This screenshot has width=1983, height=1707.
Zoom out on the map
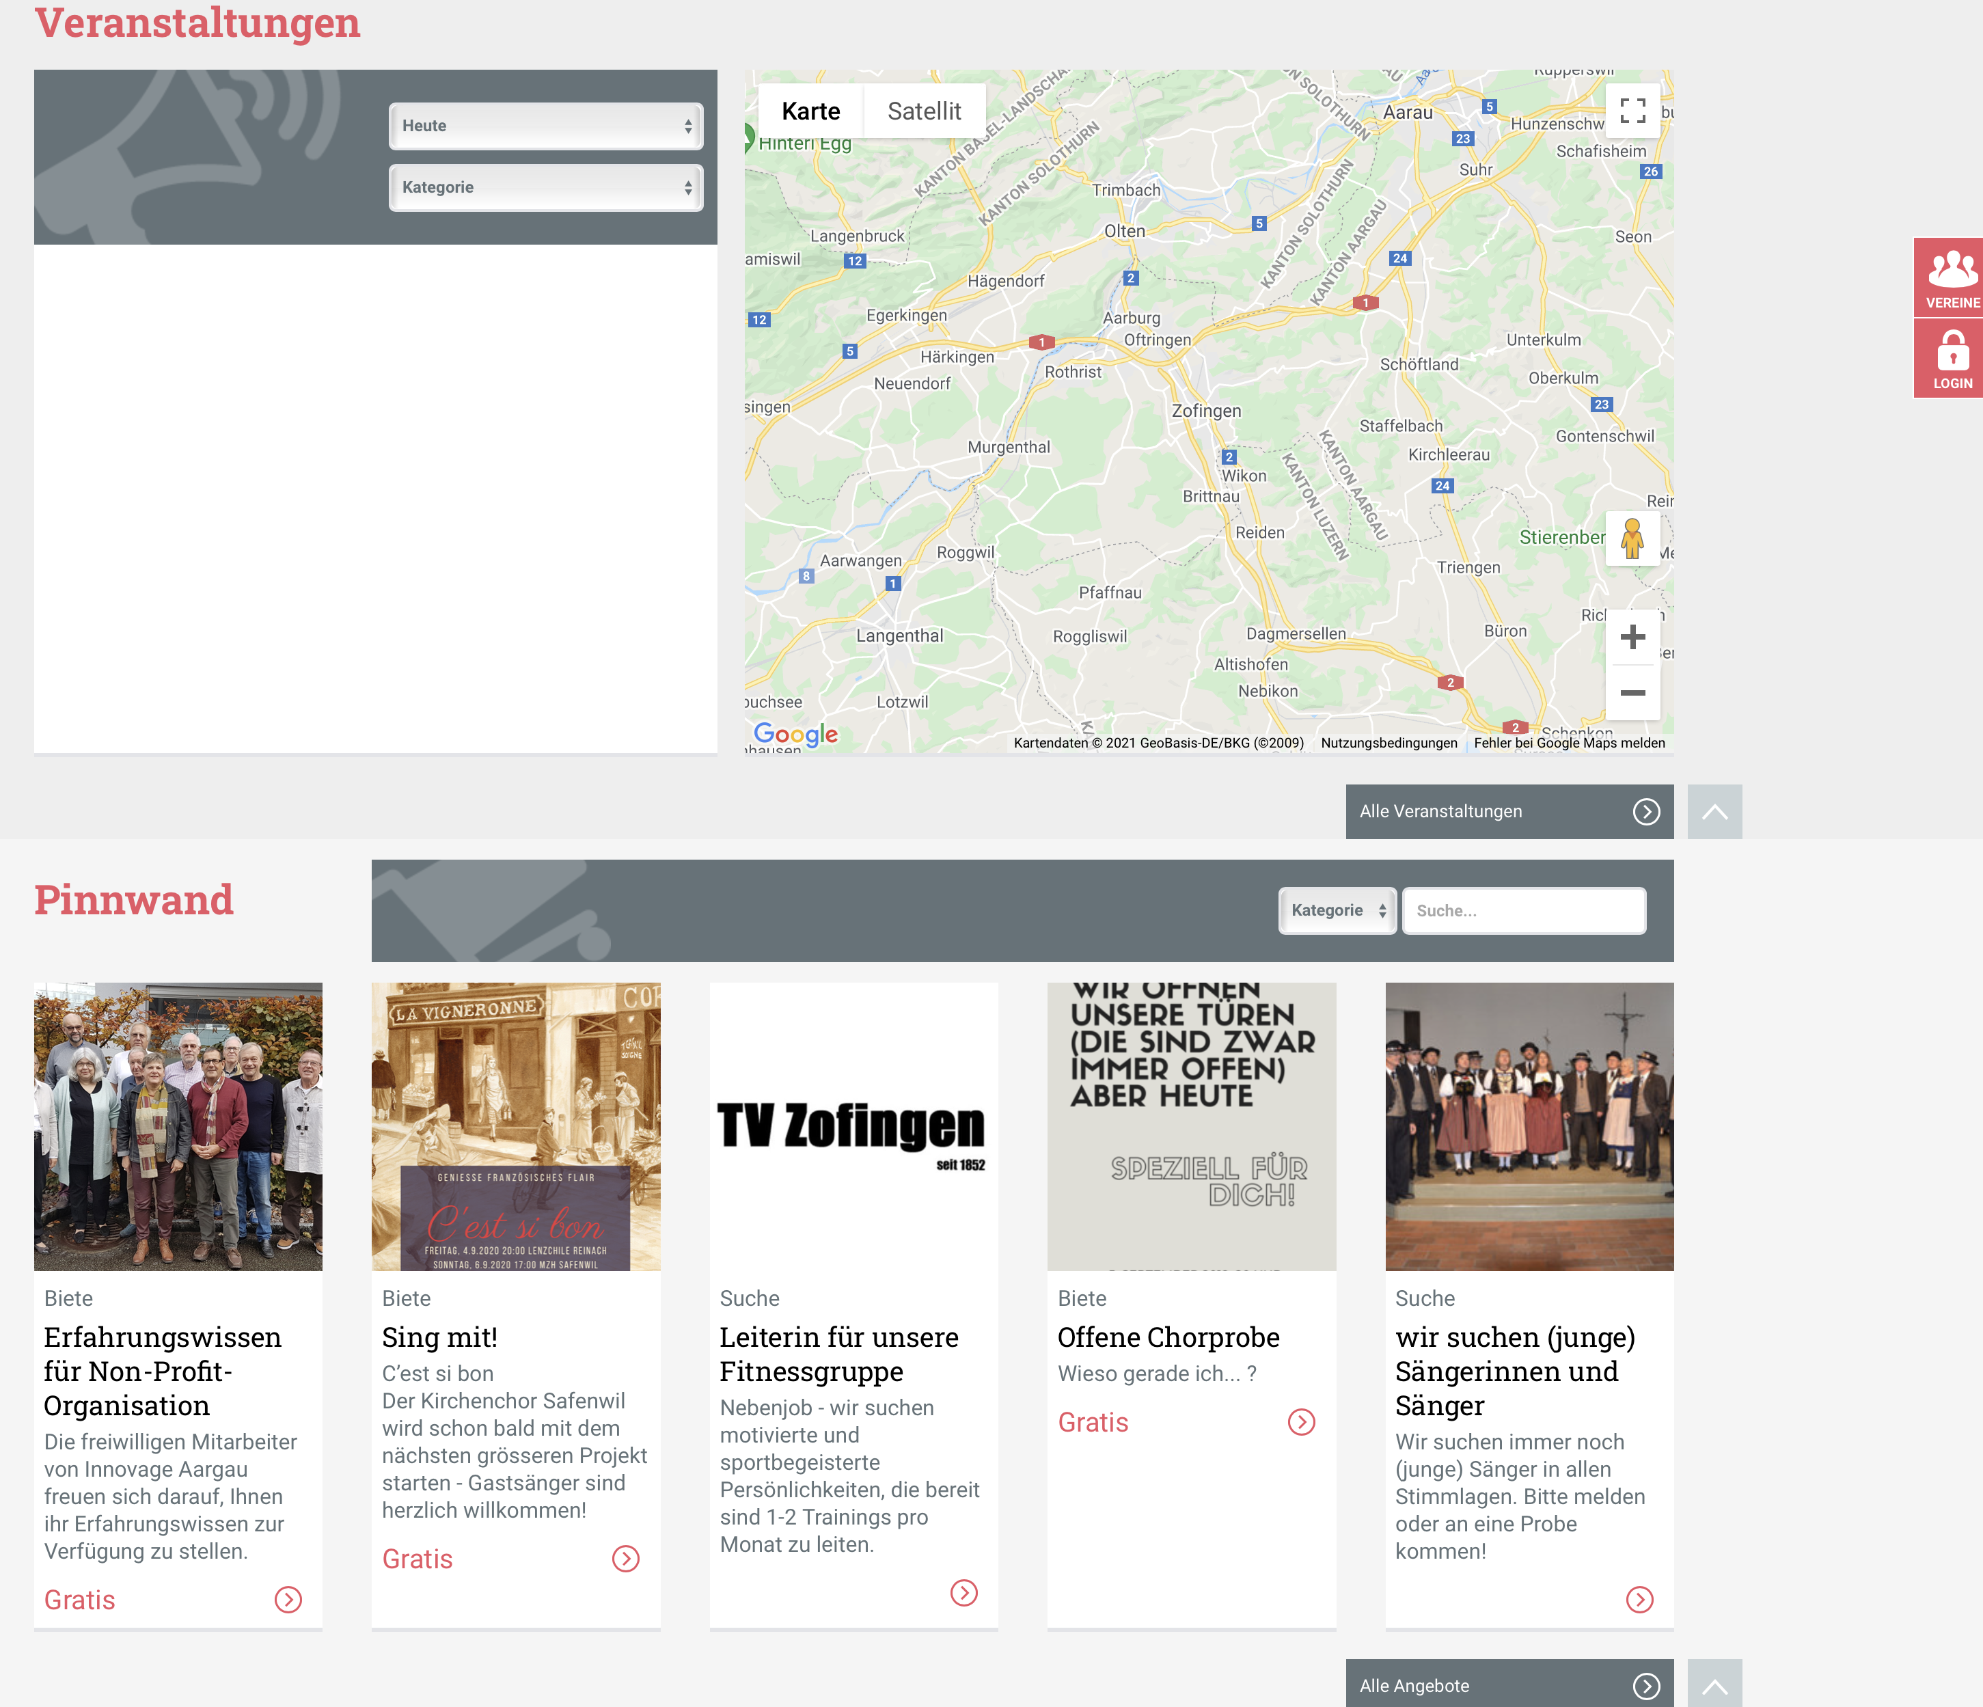[x=1632, y=692]
